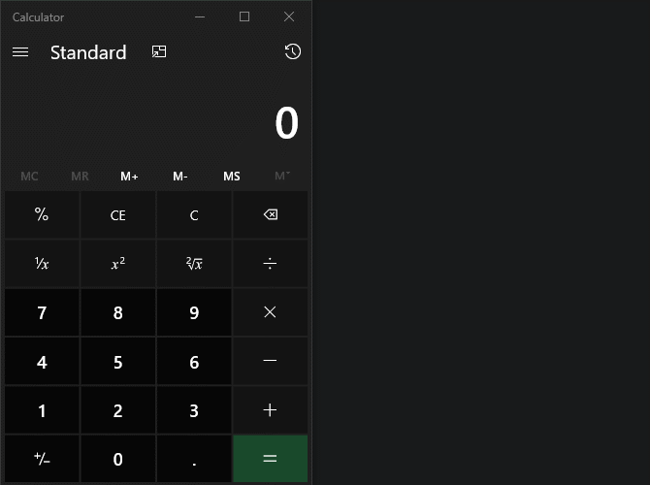Open the hamburger navigation menu
Viewport: 650px width, 485px height.
pos(20,52)
